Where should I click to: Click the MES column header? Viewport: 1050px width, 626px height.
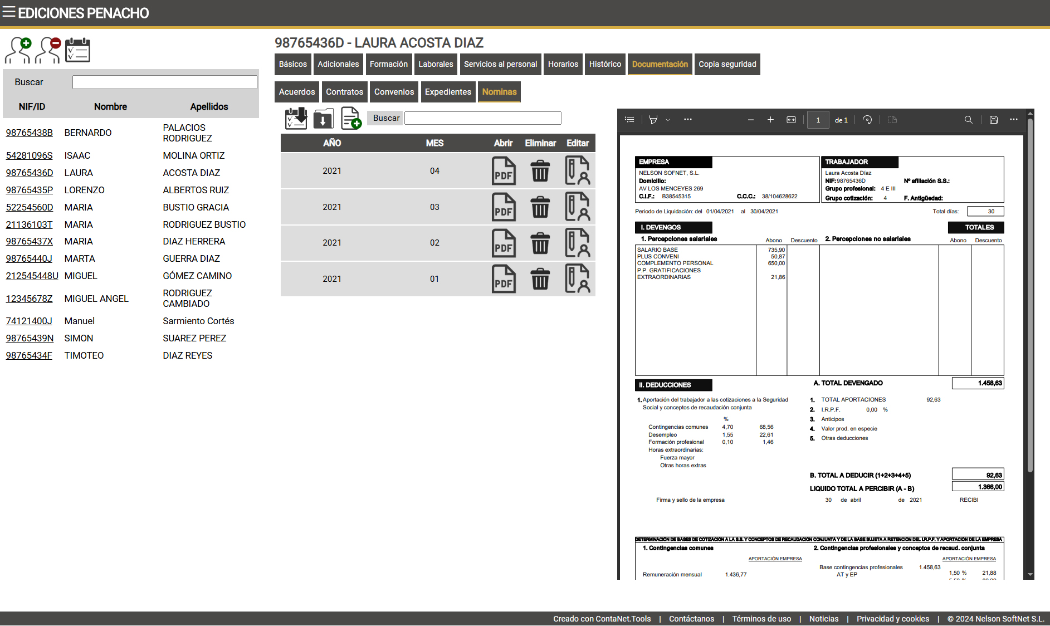[434, 143]
